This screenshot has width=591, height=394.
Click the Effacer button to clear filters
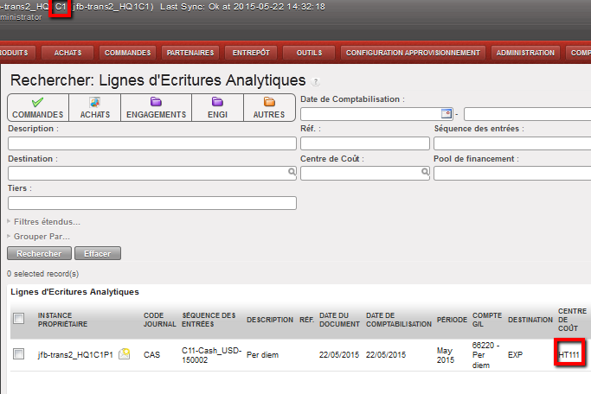click(x=97, y=254)
